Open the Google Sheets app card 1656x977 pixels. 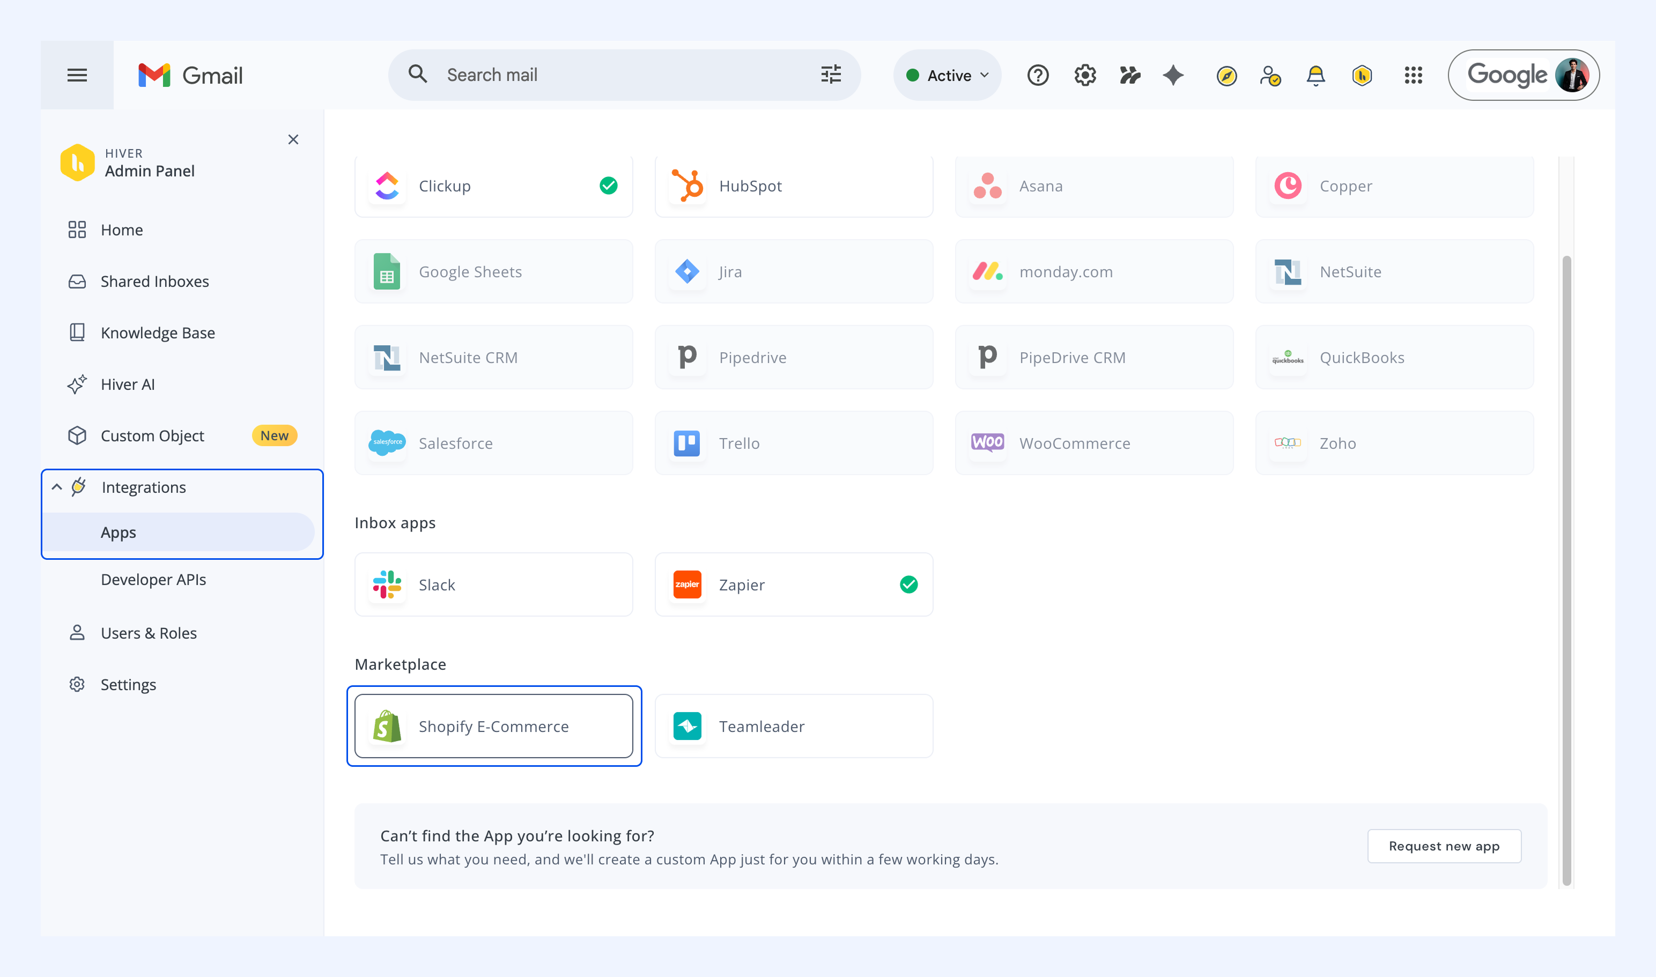pos(493,271)
